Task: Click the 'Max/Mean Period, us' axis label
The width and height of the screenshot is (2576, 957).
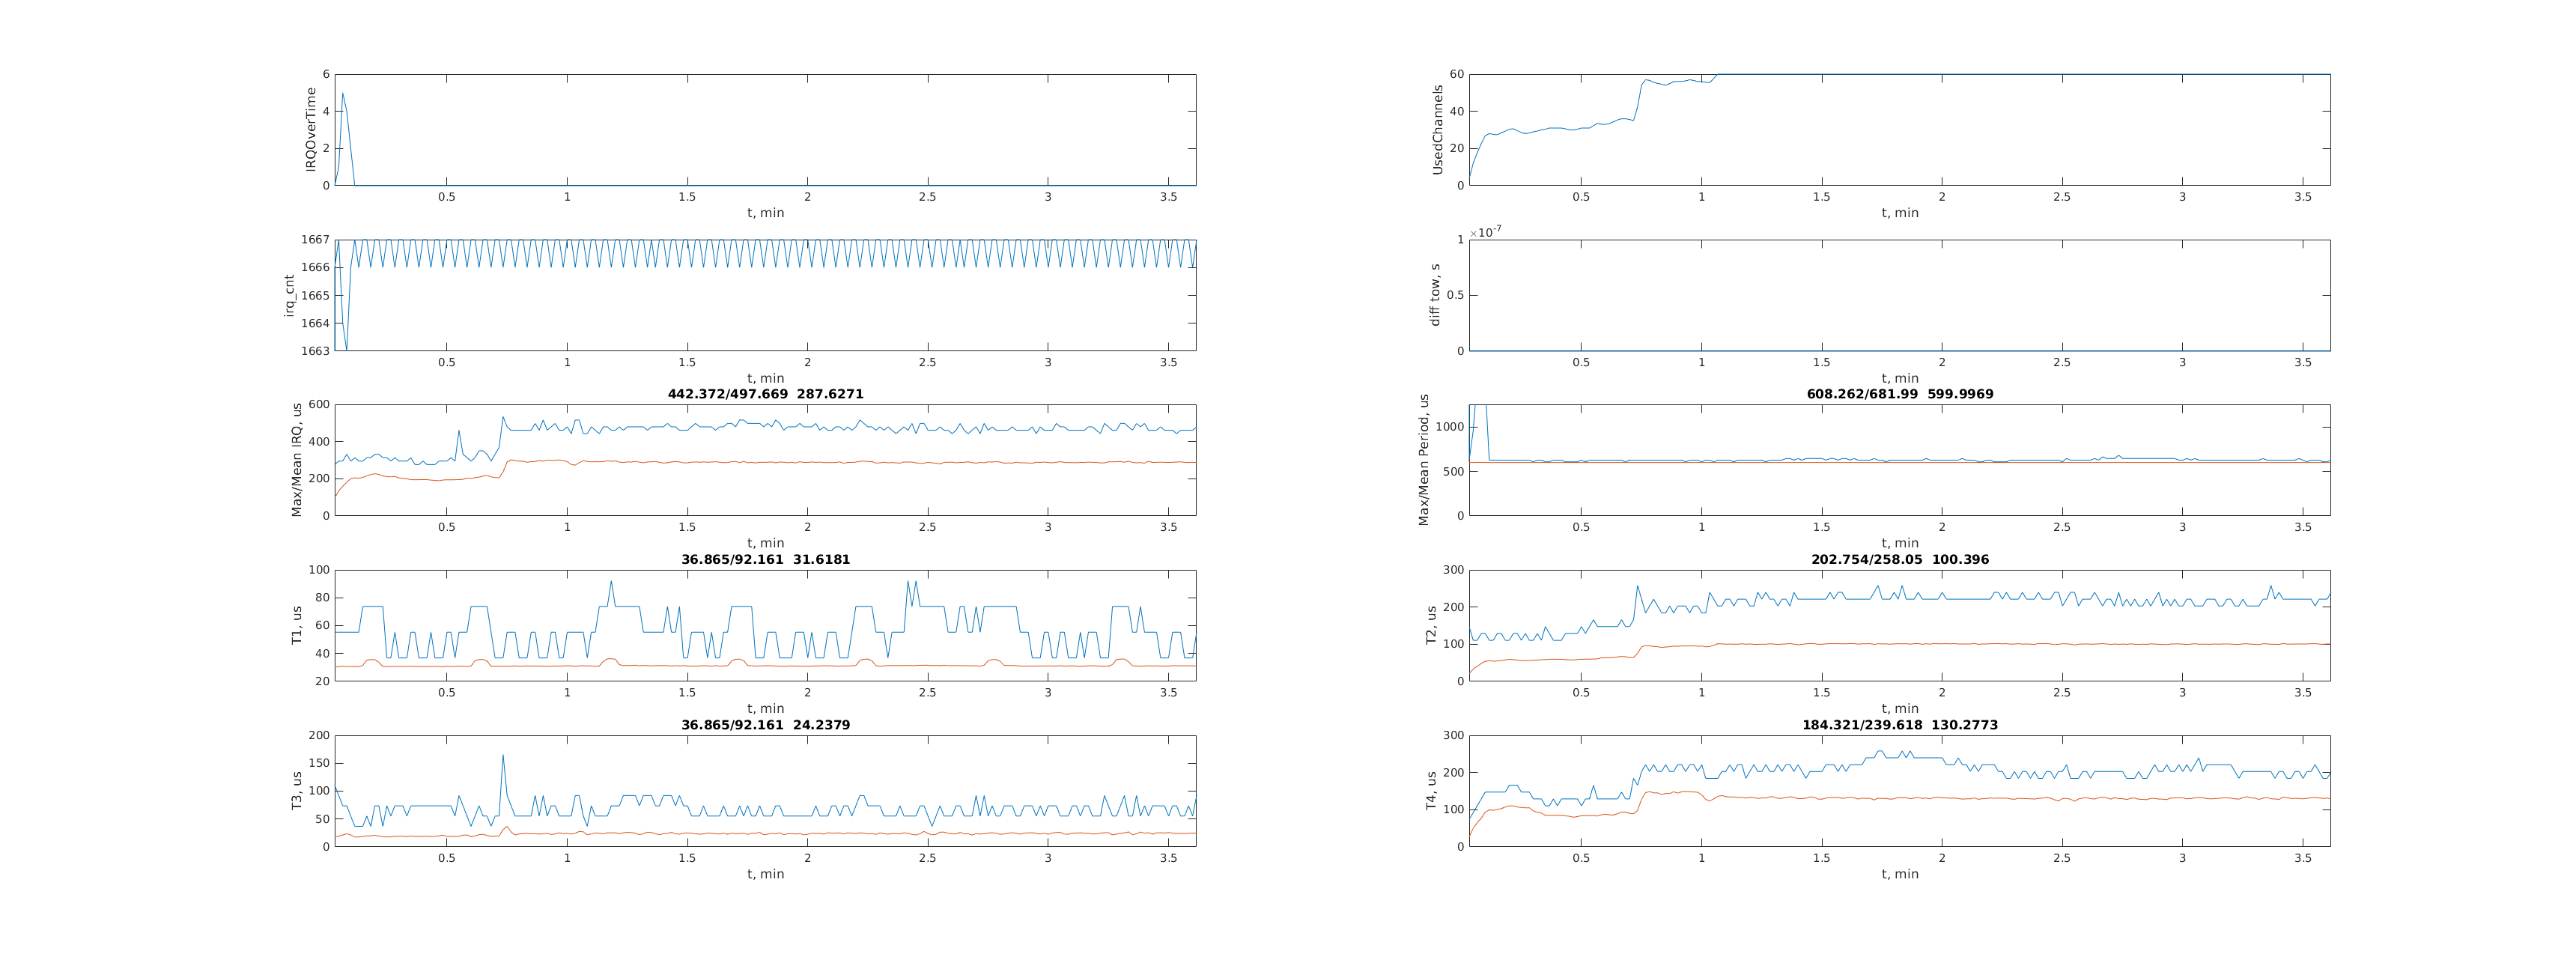Action: [1424, 460]
